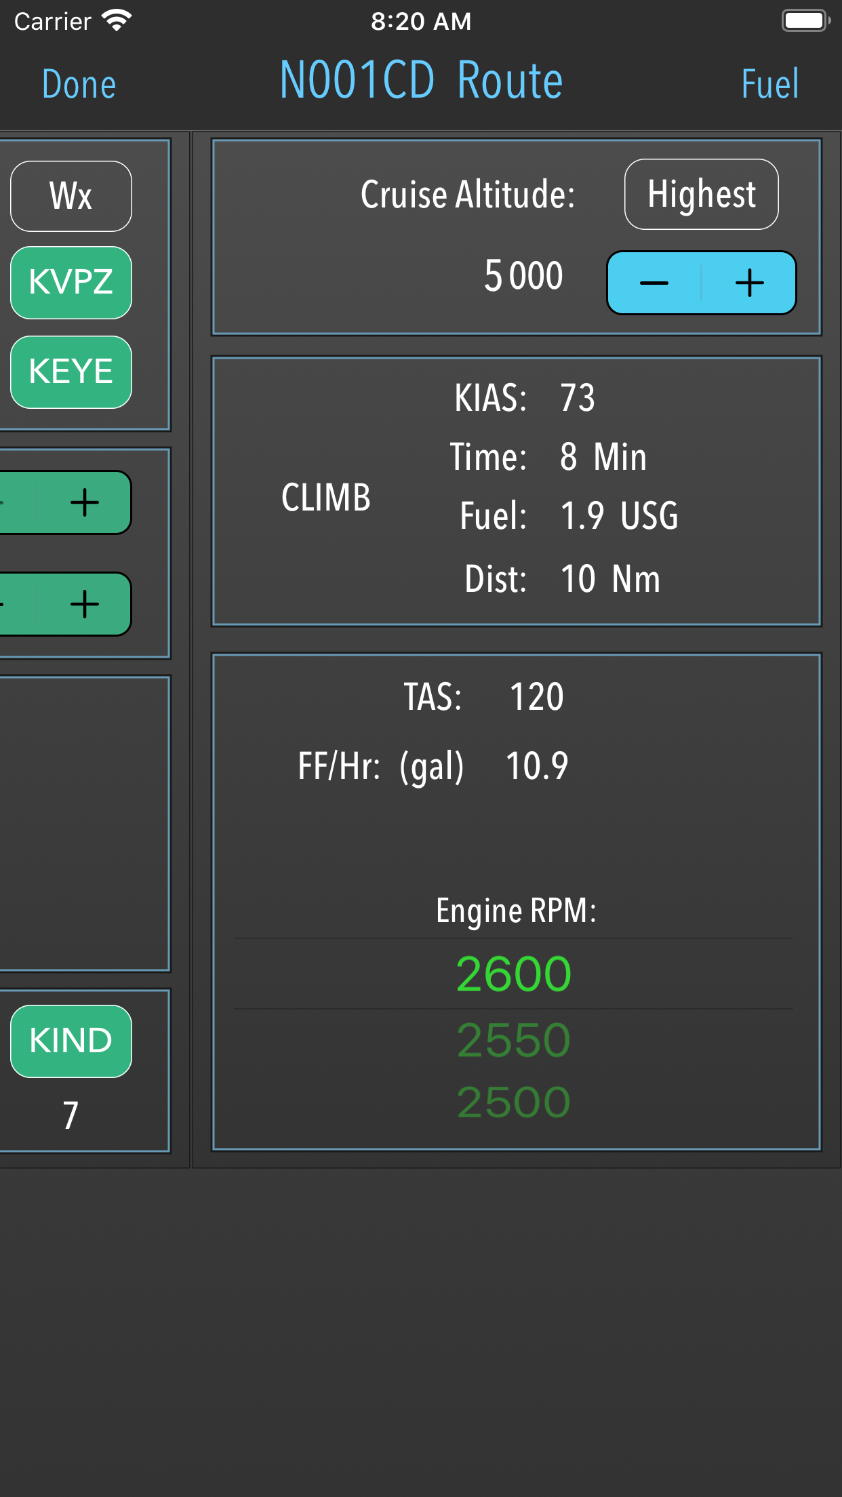Screen dimensions: 842x1497
Task: Set cruise altitude to Highest
Action: pos(701,195)
